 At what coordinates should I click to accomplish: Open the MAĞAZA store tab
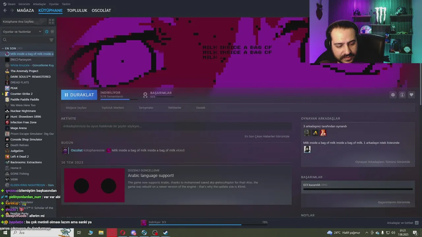pyautogui.click(x=25, y=11)
